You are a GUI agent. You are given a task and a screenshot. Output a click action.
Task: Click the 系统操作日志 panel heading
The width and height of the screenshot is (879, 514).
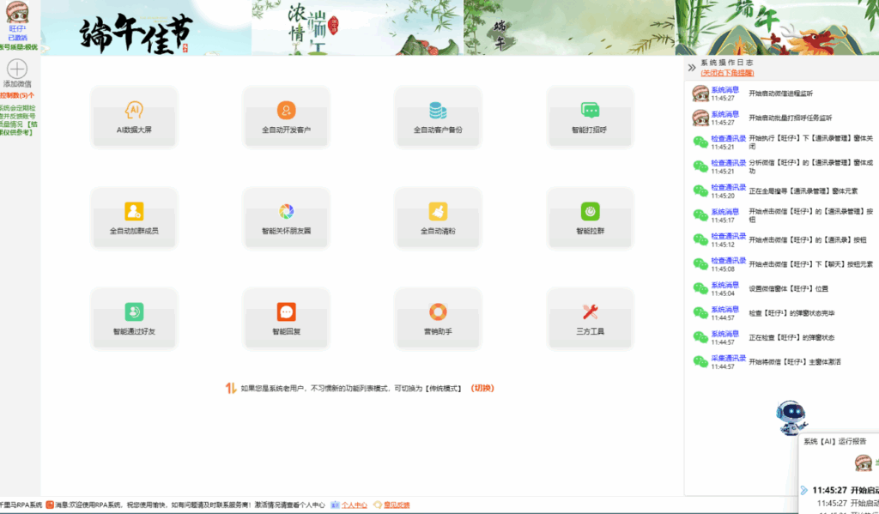pos(726,63)
